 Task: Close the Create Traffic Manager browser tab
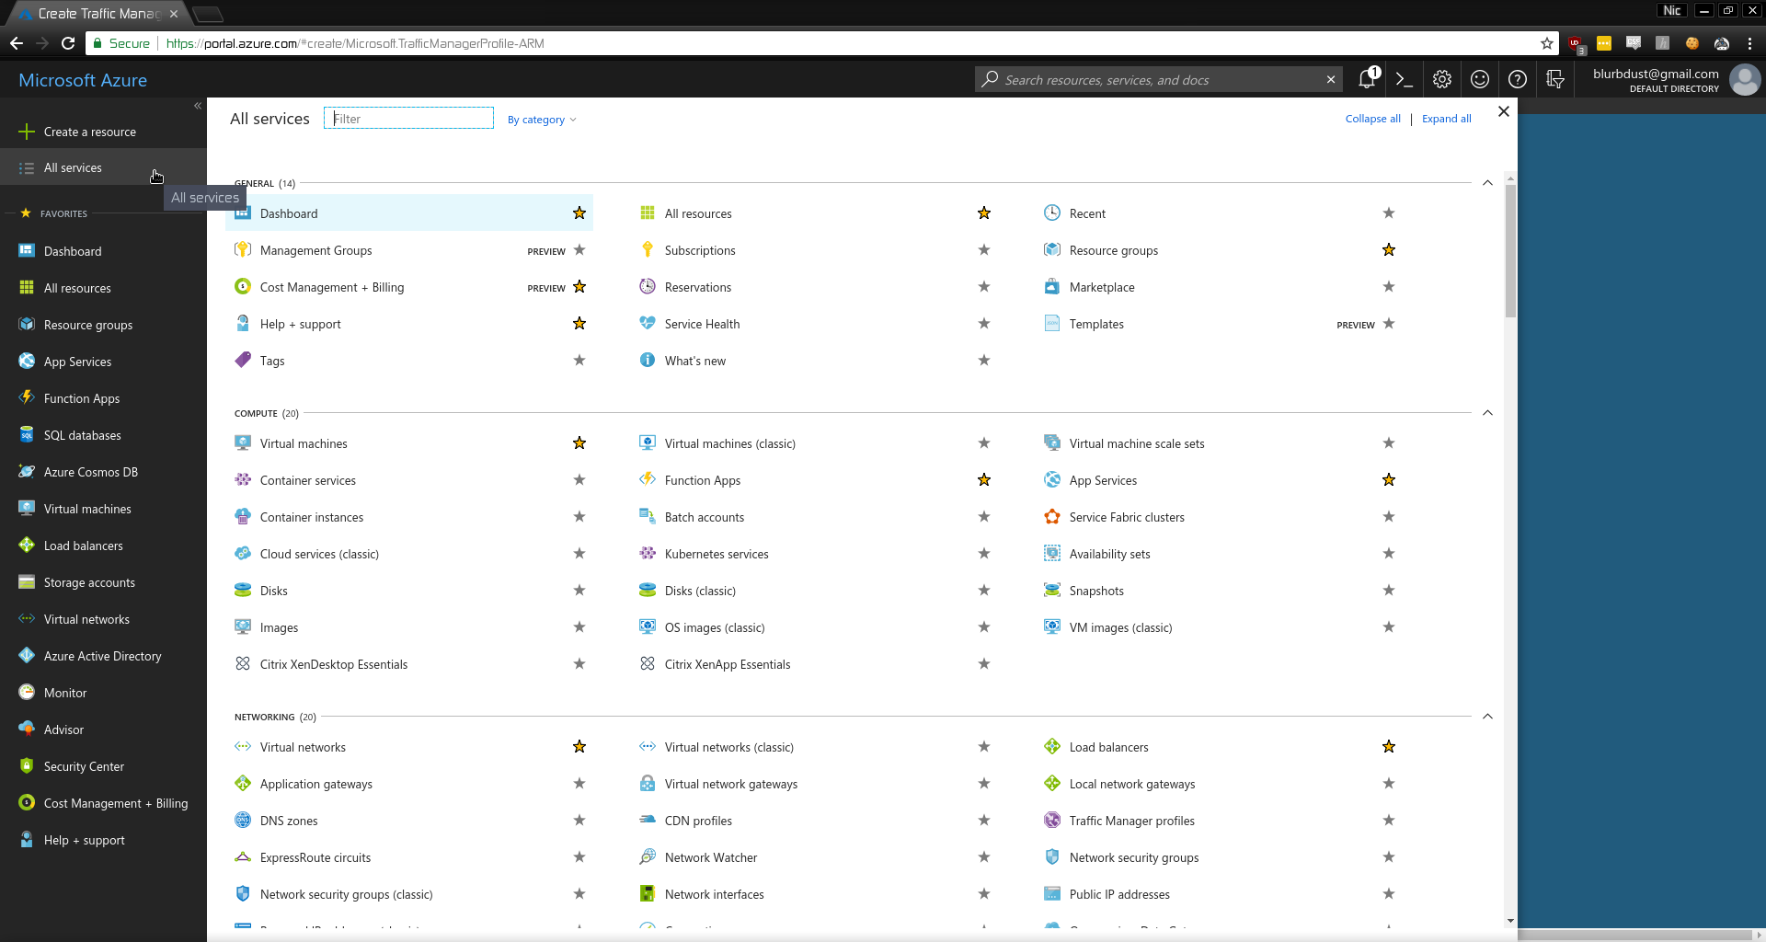coord(174,14)
